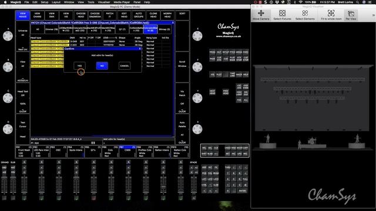Select the PB7 CSBB playback
376x211 pixels.
127,152
